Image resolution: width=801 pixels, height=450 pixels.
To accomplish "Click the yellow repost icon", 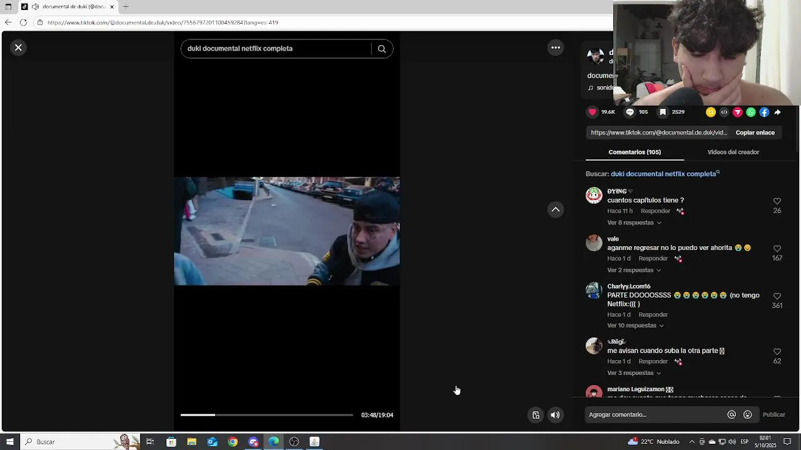I will coord(711,112).
